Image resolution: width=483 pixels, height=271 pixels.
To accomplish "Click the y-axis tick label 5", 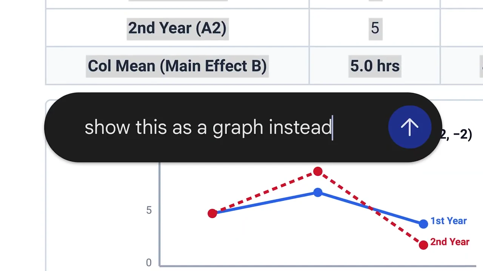I will [149, 210].
